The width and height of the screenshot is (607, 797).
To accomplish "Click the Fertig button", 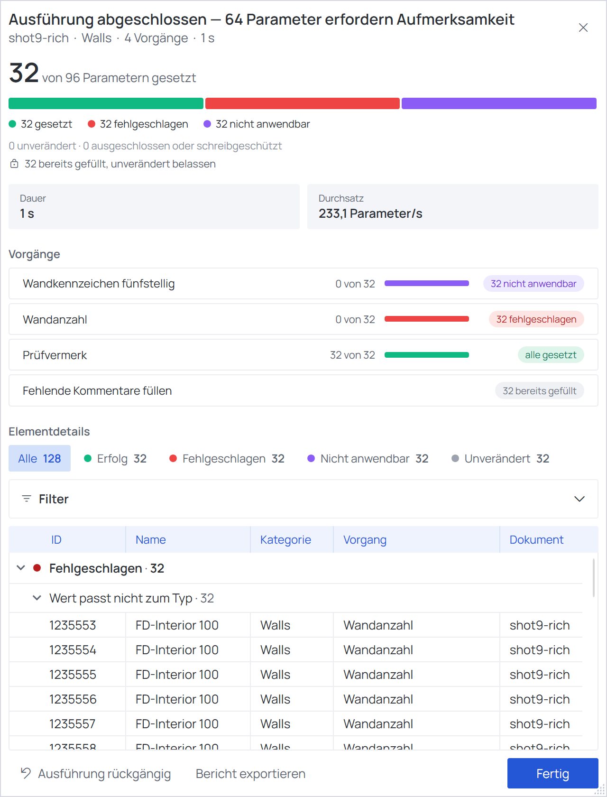I will pos(552,773).
